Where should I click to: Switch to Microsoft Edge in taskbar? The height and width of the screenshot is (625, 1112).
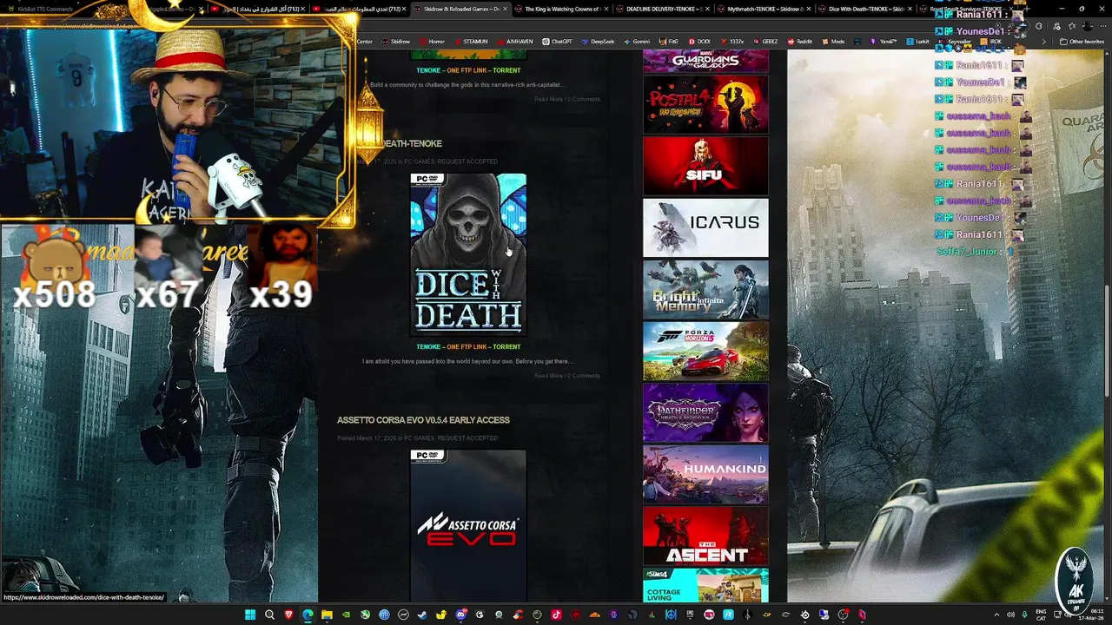[x=308, y=615]
